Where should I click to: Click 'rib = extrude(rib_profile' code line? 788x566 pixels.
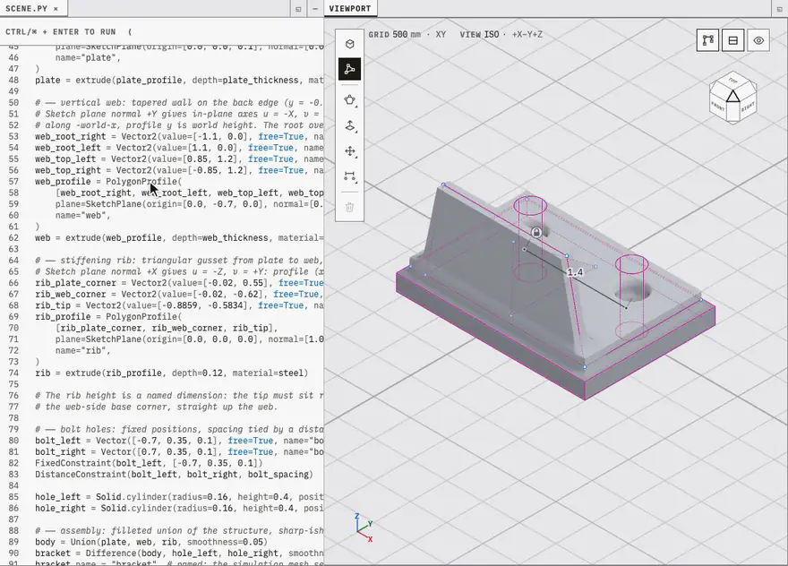pyautogui.click(x=171, y=373)
